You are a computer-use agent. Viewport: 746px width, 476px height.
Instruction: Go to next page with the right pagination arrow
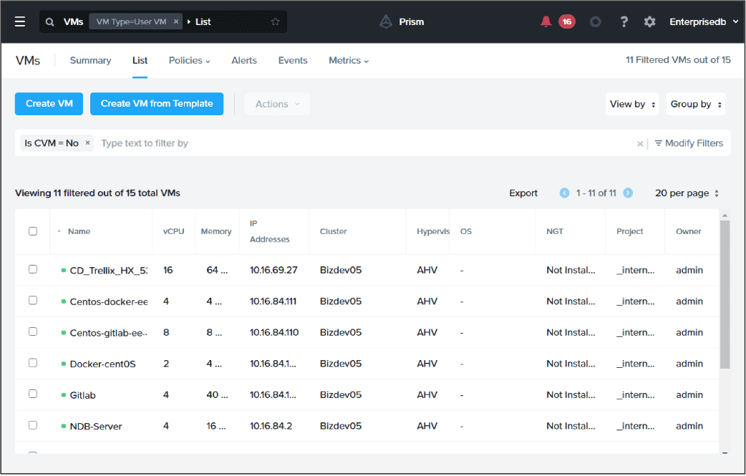click(628, 193)
